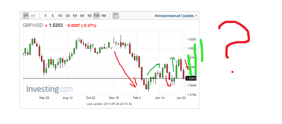Select the 5H timeframe
282x124 pixels.
[x=82, y=16]
